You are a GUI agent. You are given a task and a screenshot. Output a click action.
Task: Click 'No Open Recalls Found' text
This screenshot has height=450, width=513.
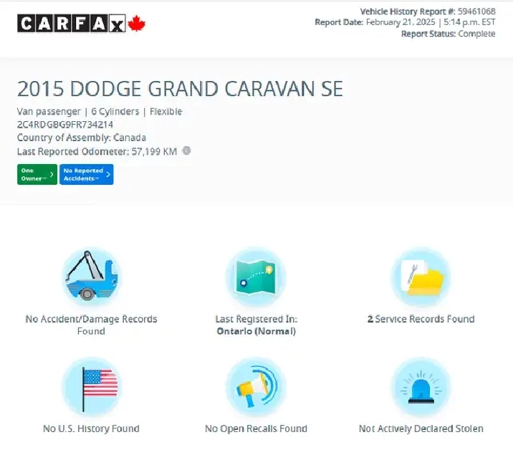click(x=256, y=429)
